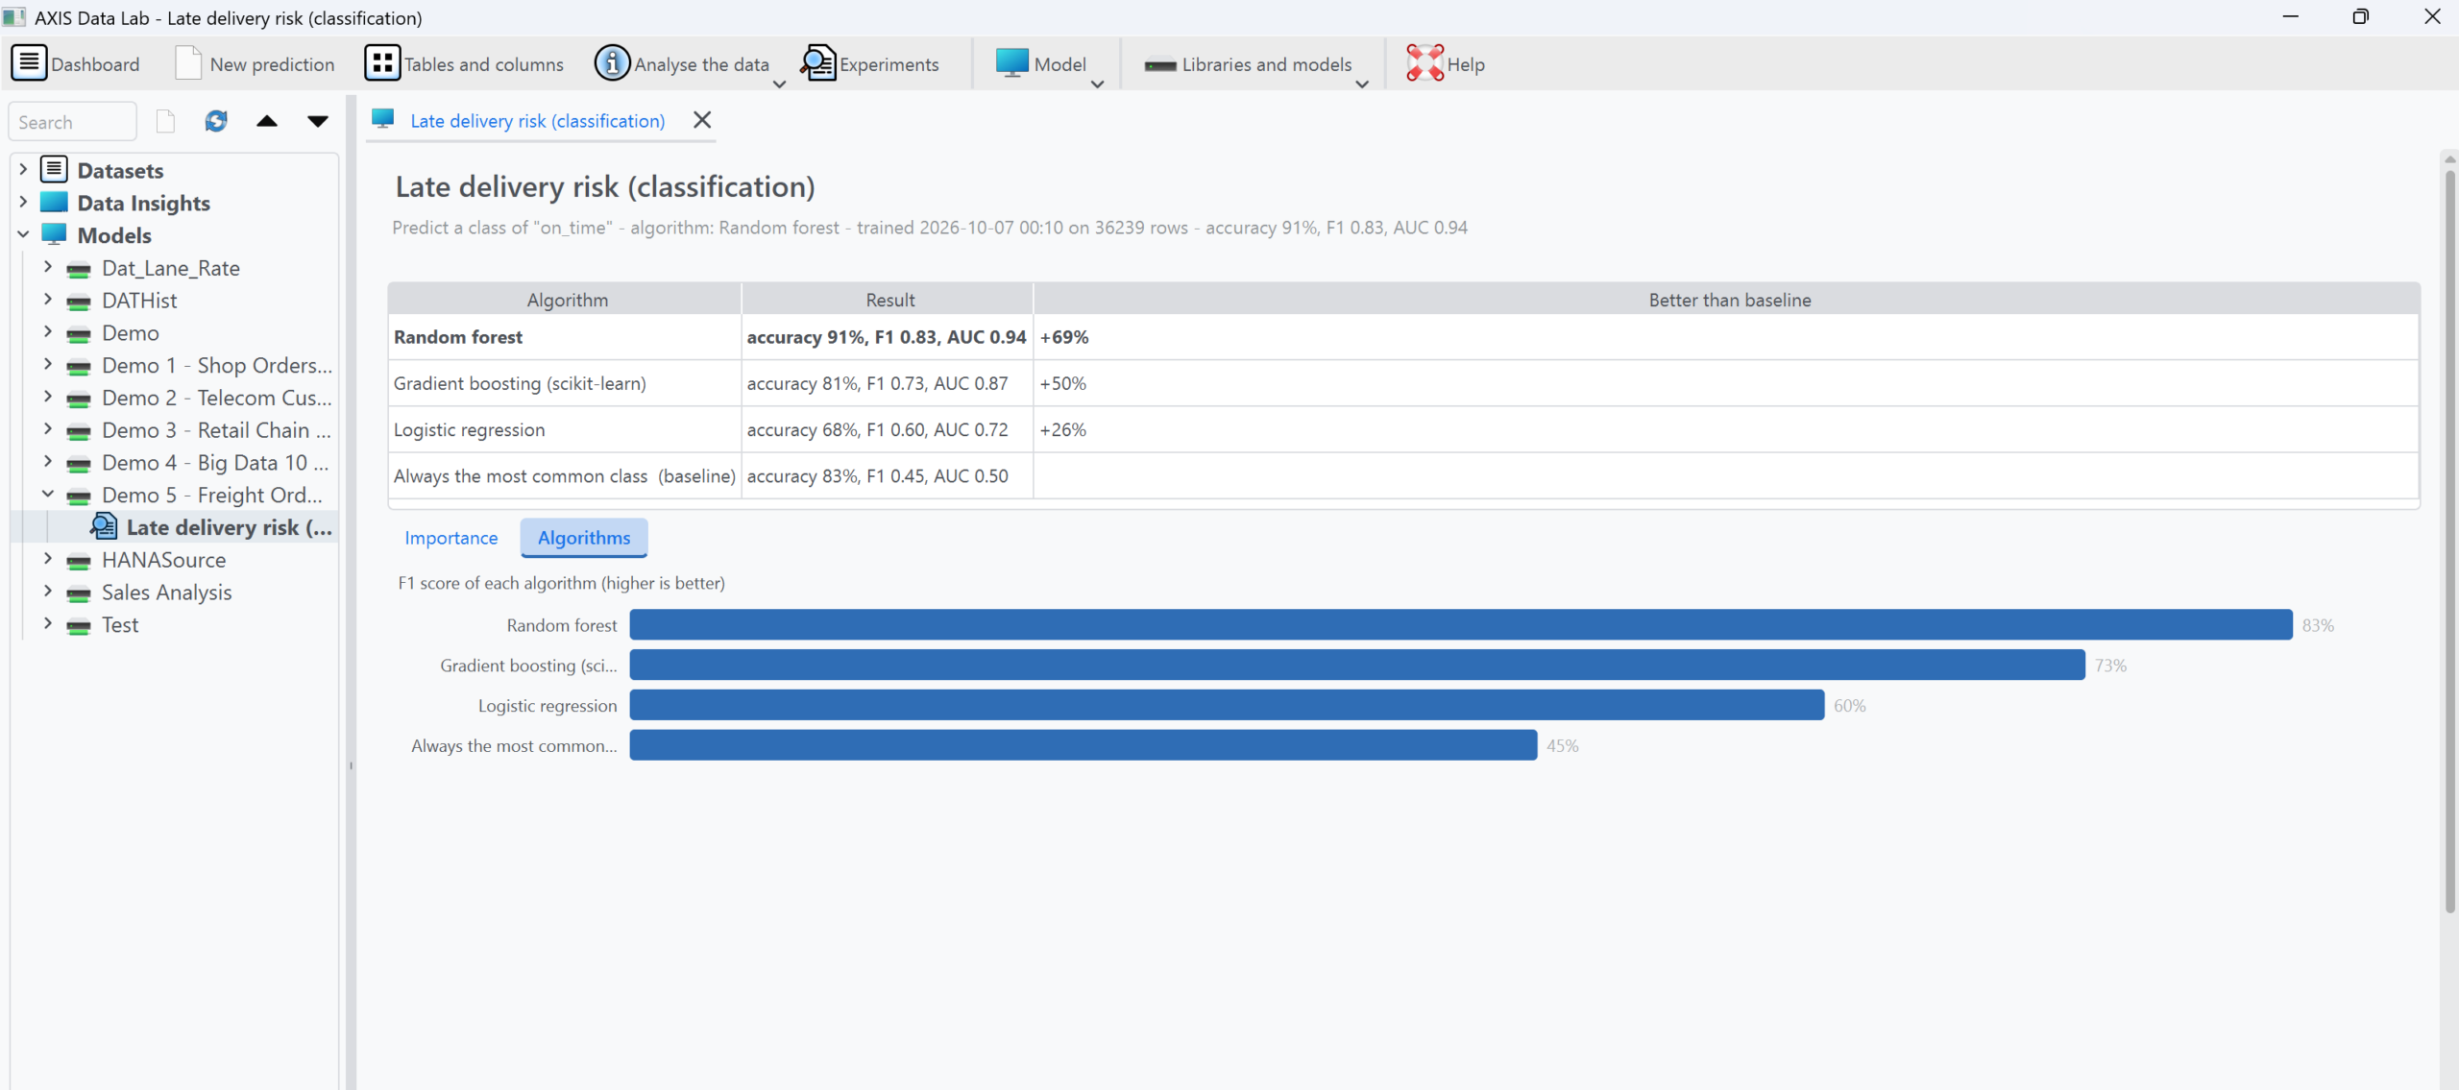Click the up arrow in sidebar
Image resolution: width=2459 pixels, height=1090 pixels.
pos(267,121)
